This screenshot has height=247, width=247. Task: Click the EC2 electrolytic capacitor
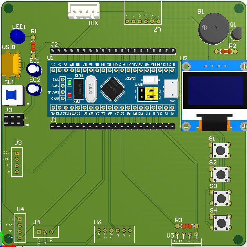(34, 89)
